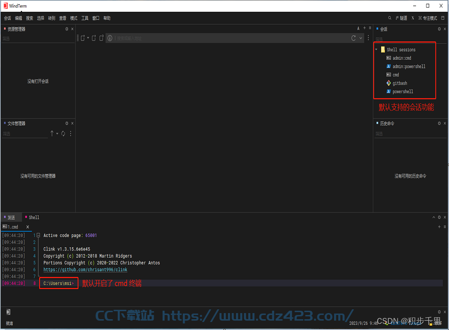
Task: Click the refresh icon in 文件管理器
Action: point(63,134)
